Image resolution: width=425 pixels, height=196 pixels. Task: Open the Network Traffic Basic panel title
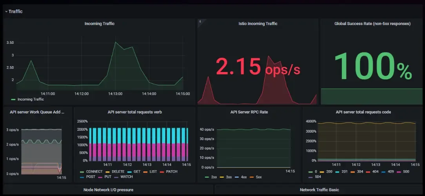pyautogui.click(x=319, y=190)
